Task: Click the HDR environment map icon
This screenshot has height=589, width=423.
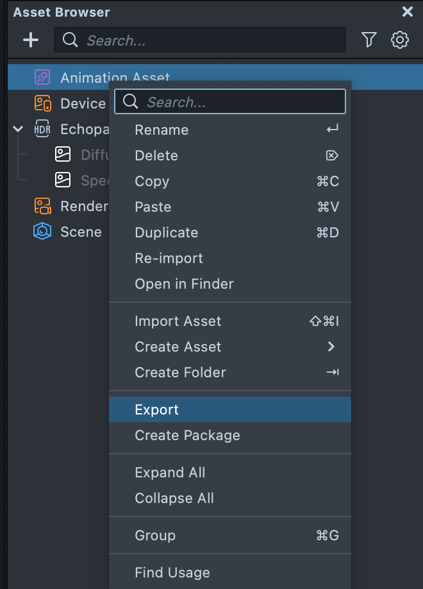Action: [x=42, y=129]
